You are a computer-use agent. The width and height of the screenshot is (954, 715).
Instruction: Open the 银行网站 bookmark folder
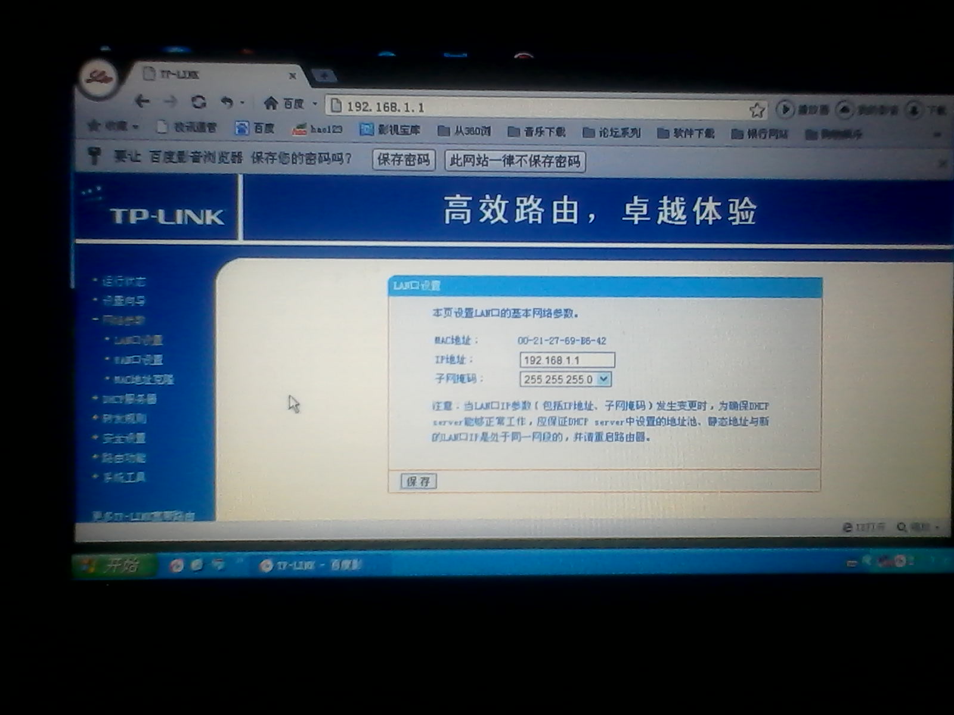pos(760,134)
